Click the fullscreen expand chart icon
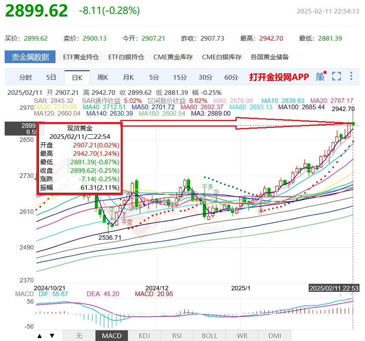365x341 pixels. 336,77
